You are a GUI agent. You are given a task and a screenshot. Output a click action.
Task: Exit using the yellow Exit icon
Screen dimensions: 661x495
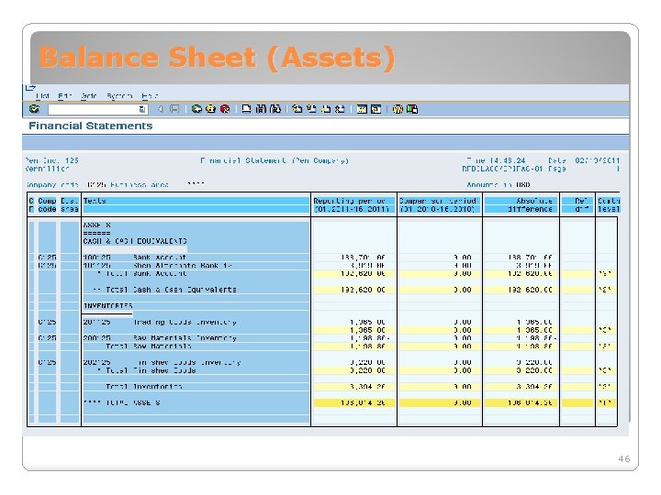(x=211, y=109)
